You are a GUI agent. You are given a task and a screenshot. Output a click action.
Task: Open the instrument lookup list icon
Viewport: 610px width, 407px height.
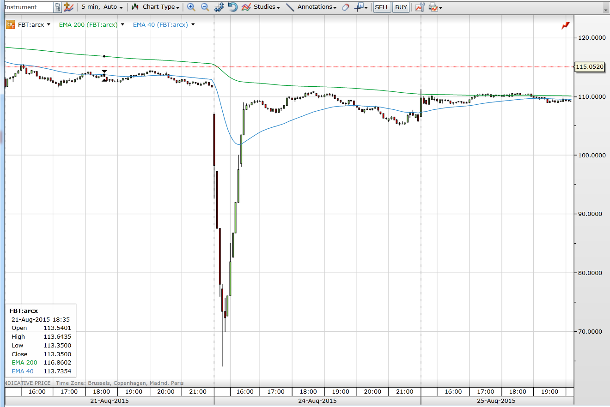coord(58,7)
